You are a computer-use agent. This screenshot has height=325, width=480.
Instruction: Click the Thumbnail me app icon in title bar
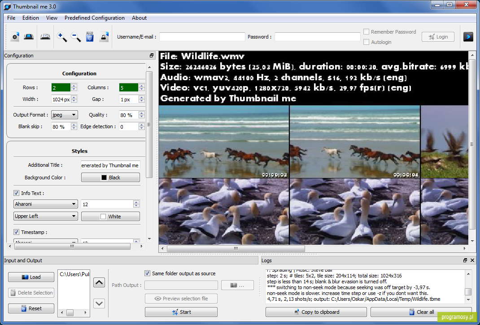click(7, 6)
